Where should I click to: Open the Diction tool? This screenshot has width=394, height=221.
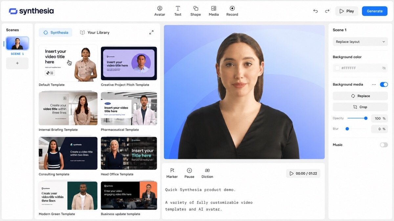click(207, 173)
